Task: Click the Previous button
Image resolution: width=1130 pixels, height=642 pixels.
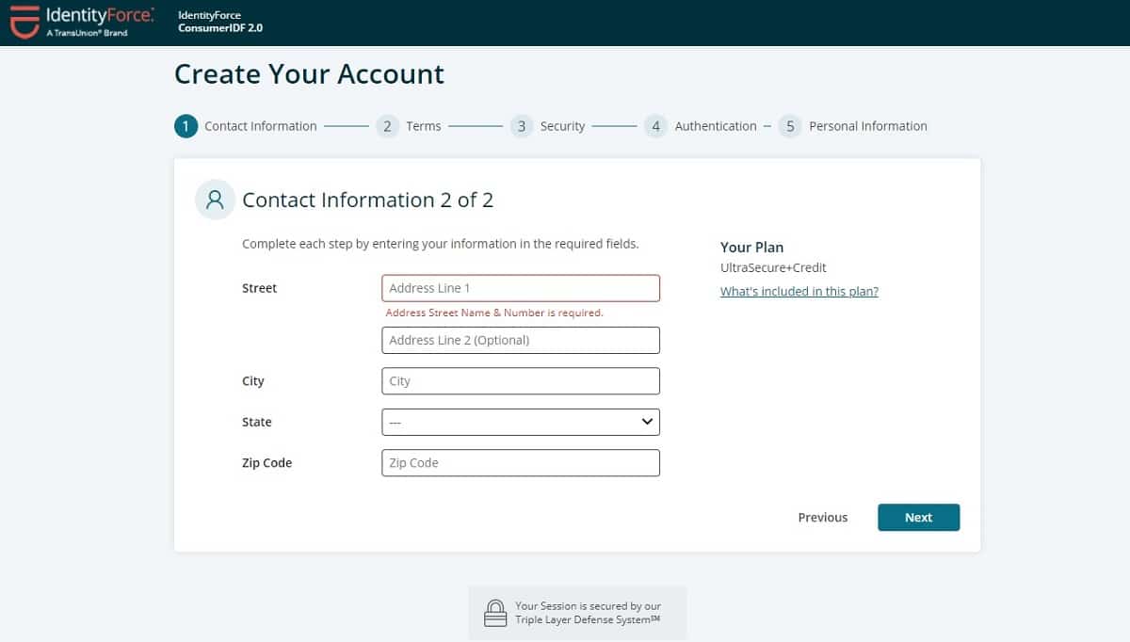Action: (x=823, y=518)
